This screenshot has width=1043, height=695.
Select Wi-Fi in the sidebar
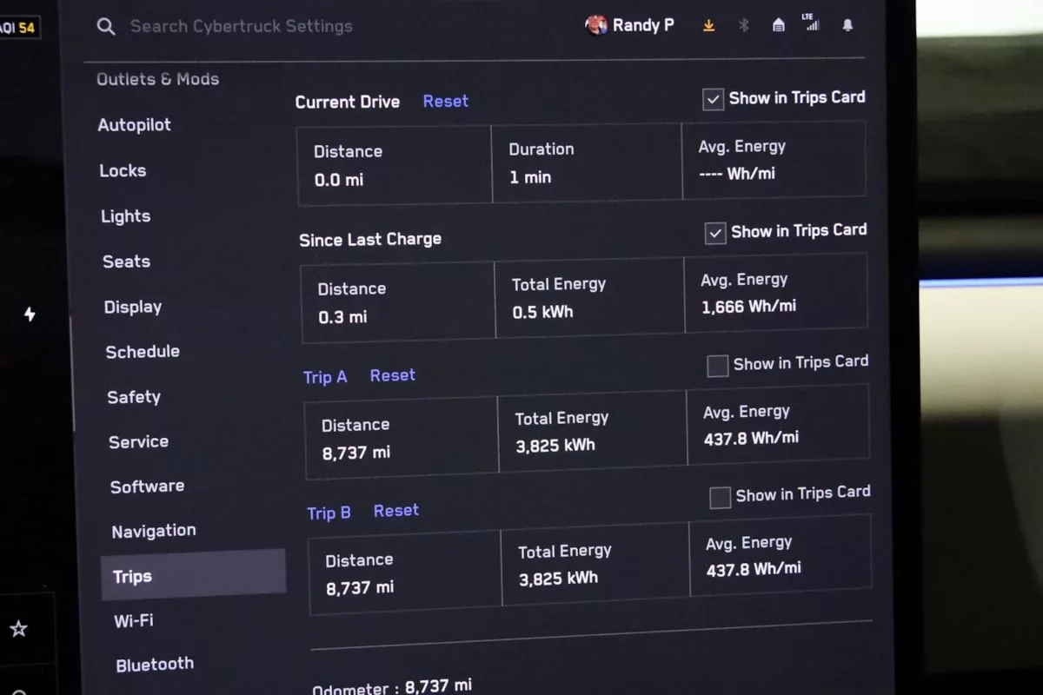pos(133,620)
